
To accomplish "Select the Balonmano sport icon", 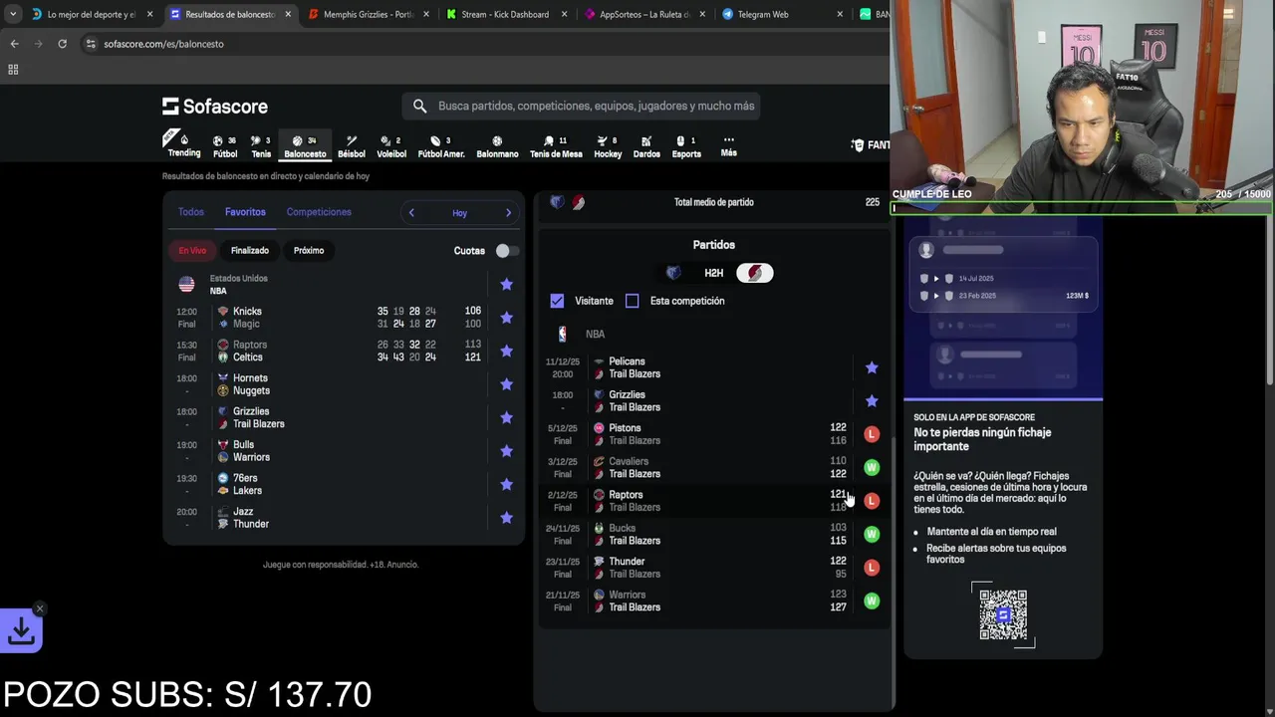I will click(497, 145).
